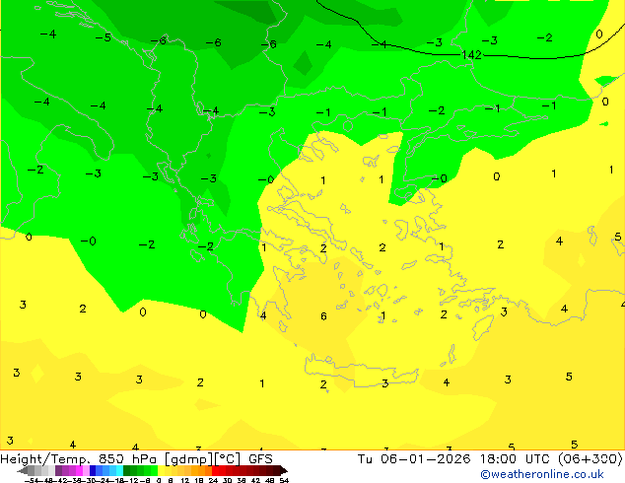Pick the cyan legend swatch

point(119,470)
